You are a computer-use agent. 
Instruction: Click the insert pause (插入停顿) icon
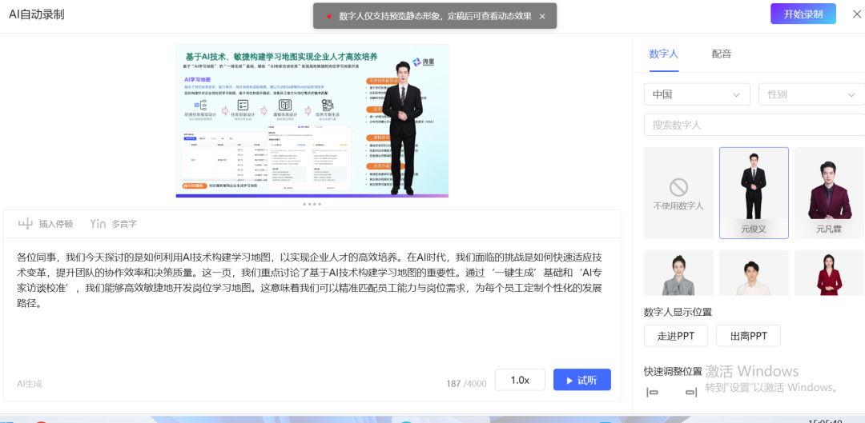(26, 224)
